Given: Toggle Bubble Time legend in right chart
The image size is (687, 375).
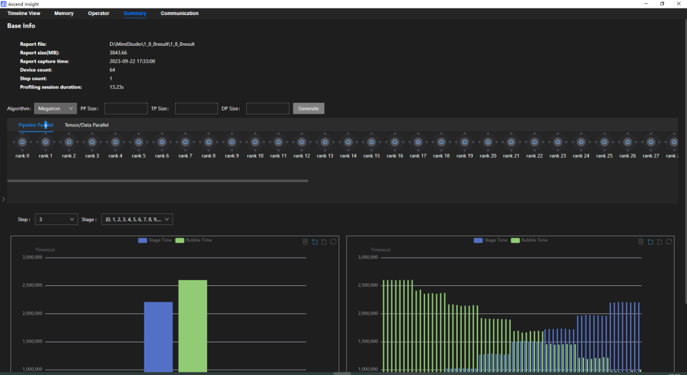Looking at the screenshot, I should coord(529,240).
